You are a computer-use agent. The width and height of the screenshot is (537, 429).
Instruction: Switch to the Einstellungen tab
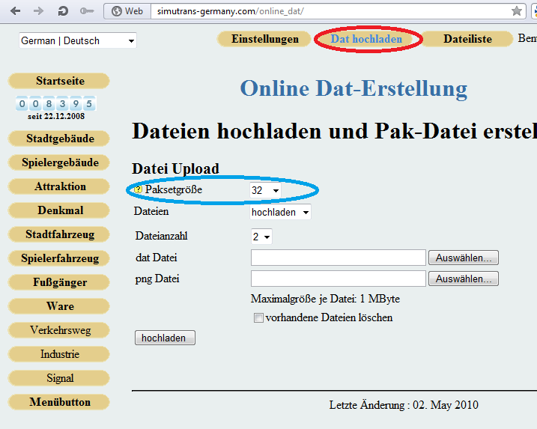click(x=264, y=39)
